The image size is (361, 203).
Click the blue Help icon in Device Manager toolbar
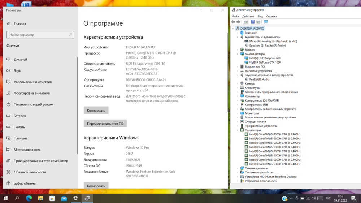point(253,22)
